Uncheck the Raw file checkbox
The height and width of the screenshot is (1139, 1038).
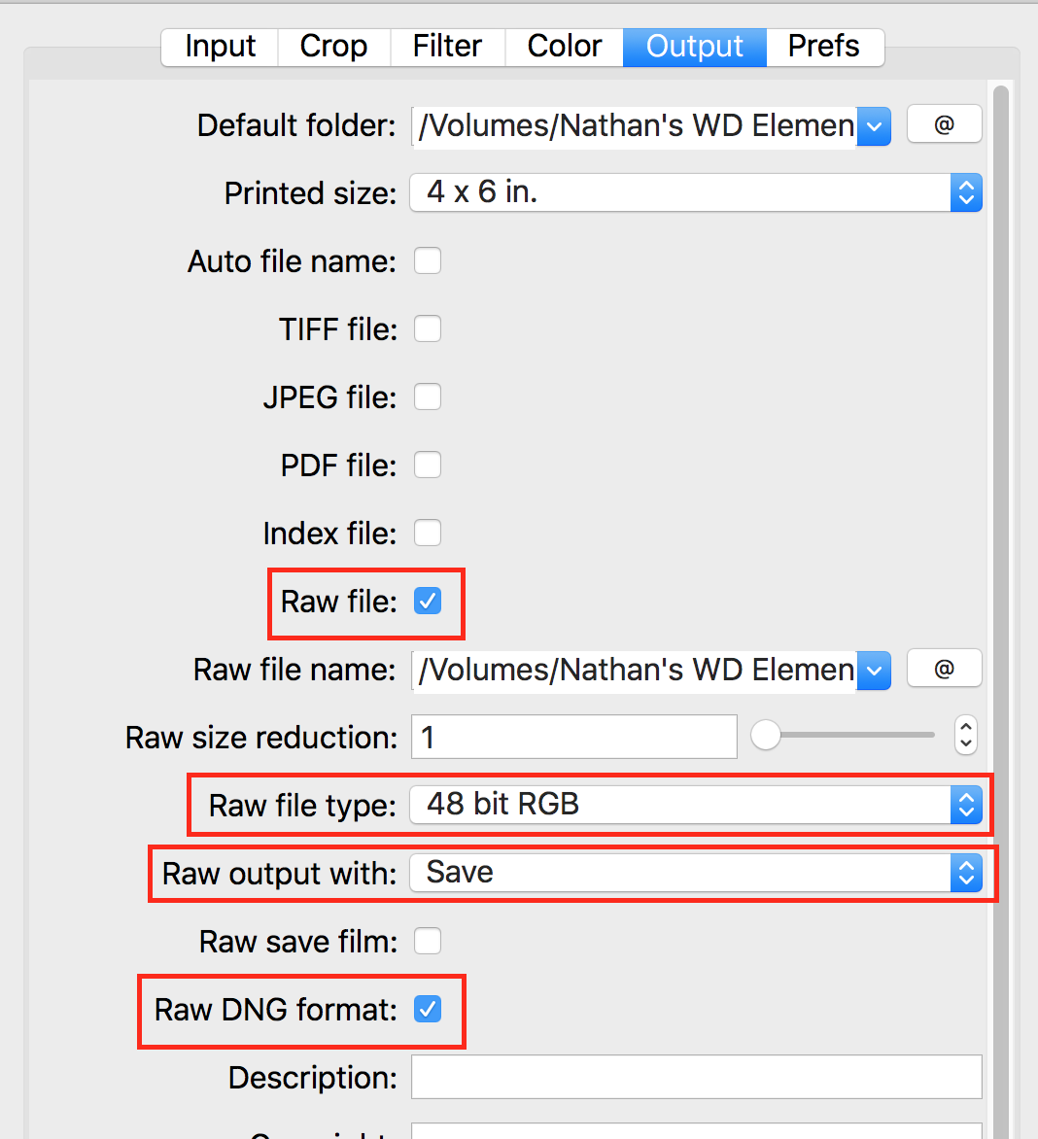427,601
